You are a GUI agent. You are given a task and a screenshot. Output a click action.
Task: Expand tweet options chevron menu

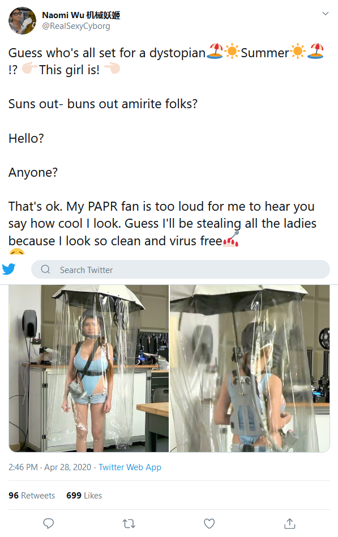pos(326,14)
